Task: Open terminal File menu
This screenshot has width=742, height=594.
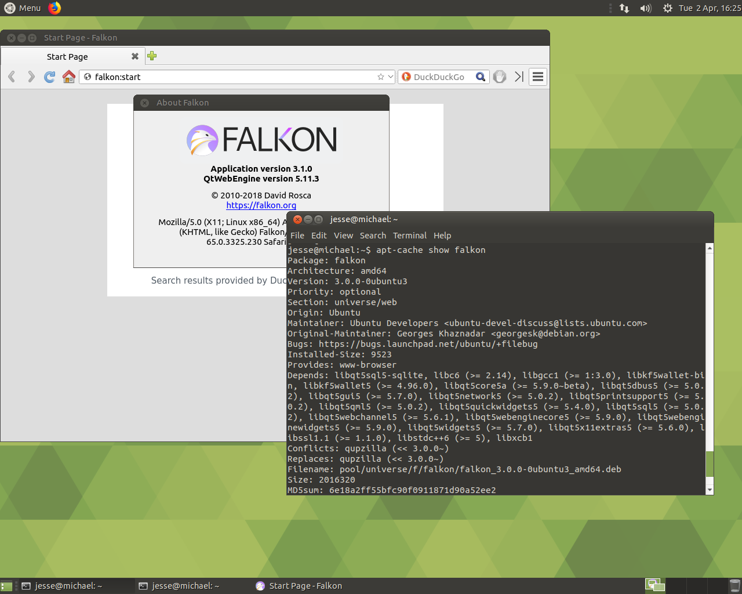Action: tap(297, 236)
